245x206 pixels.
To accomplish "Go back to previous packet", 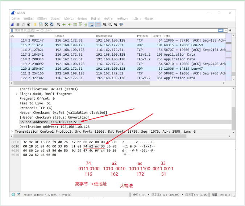I will coord(64,25).
